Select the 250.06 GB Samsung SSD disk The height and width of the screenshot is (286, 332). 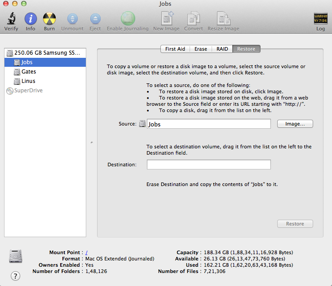(45, 53)
